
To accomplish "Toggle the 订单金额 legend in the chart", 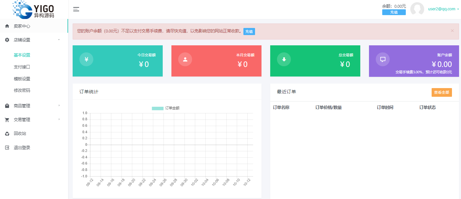I will [166, 108].
